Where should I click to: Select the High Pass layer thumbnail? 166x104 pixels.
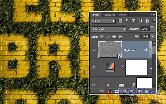[x=110, y=50]
